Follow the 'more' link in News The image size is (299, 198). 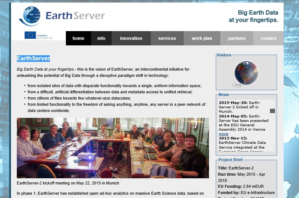coord(223,134)
